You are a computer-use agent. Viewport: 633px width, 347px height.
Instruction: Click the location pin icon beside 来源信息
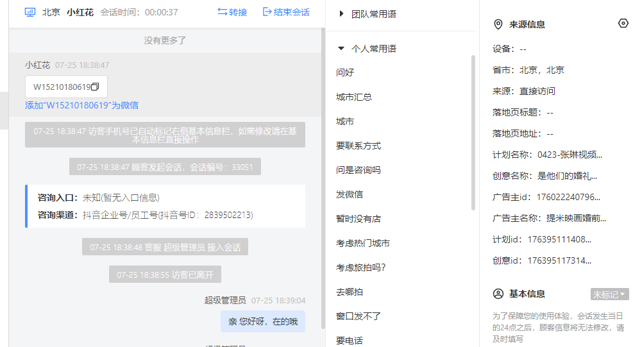tap(498, 24)
